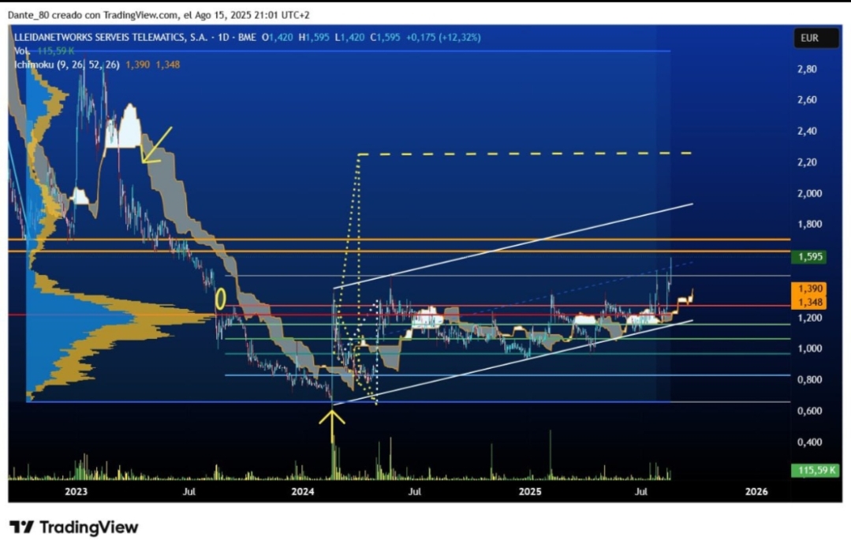Click the low value L1,420 in legend

[349, 37]
